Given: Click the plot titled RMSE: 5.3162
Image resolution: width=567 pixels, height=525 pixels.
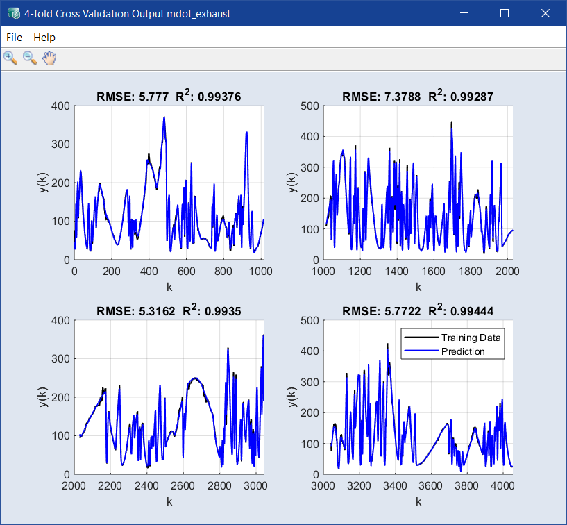Looking at the screenshot, I should pos(169,397).
